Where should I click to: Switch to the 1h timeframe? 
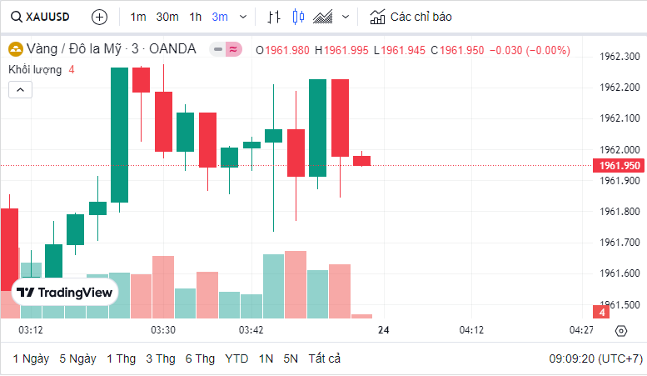tap(195, 17)
